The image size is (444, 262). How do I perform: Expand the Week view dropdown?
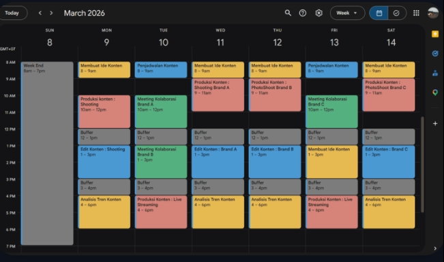click(x=347, y=13)
